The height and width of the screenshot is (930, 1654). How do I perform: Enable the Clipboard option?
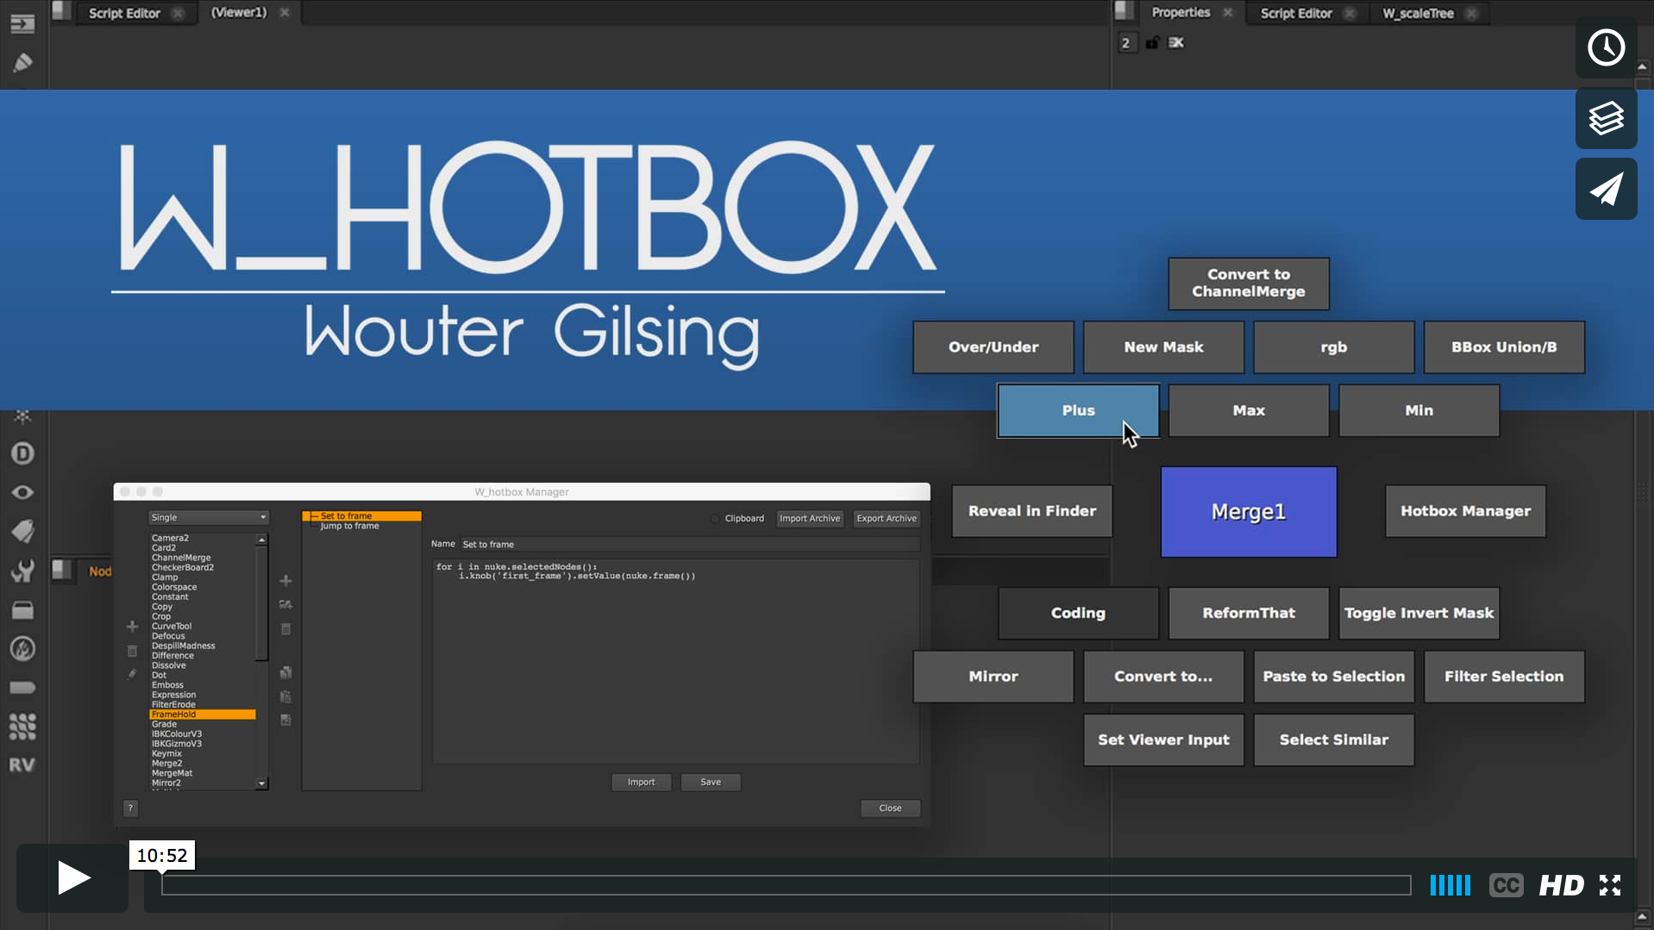715,519
